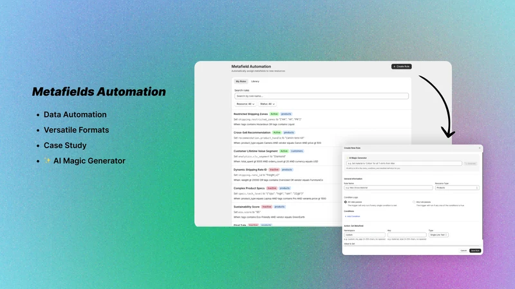The height and width of the screenshot is (289, 515).
Task: Open the Sustainability Score rule
Action: point(247,207)
